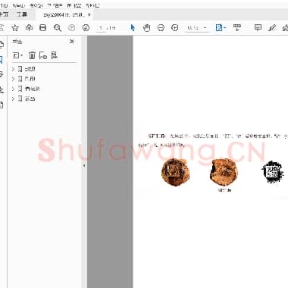This screenshot has width=288, height=288.
Task: Close the bookmarks panel
Action: pyautogui.click(x=72, y=42)
